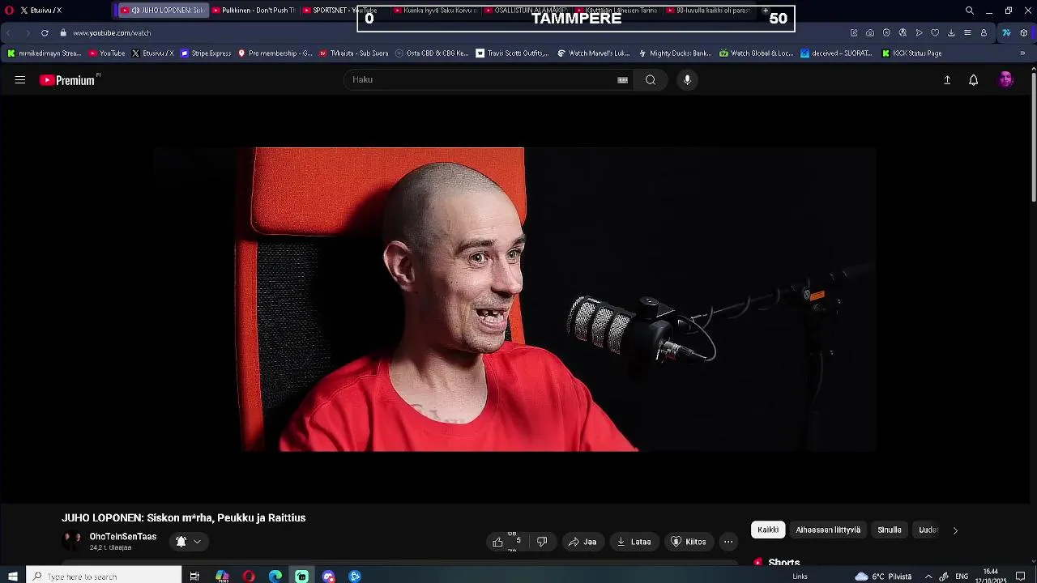Open the snapshot camera toolbar icon

[x=870, y=33]
